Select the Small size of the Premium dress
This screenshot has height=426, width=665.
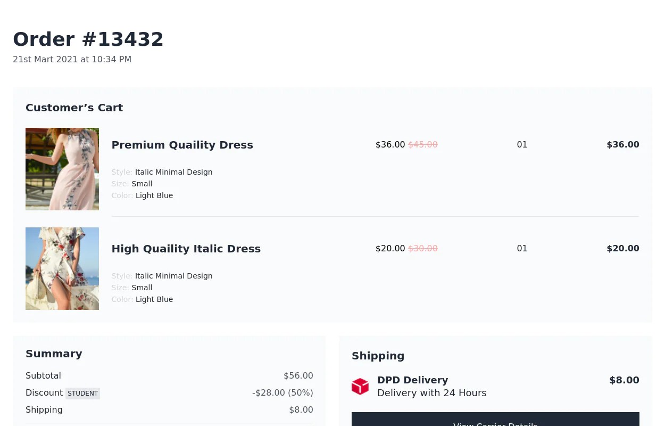pos(142,184)
